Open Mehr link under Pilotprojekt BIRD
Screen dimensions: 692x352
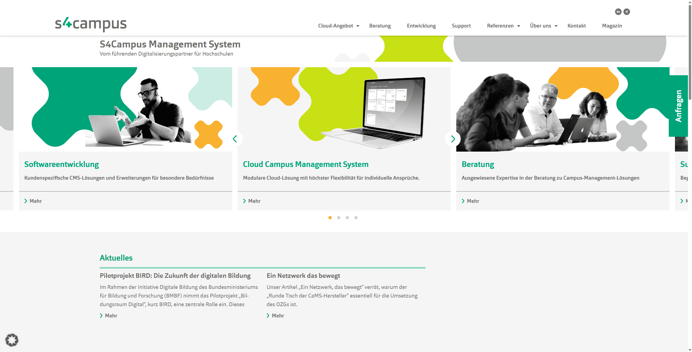(111, 316)
